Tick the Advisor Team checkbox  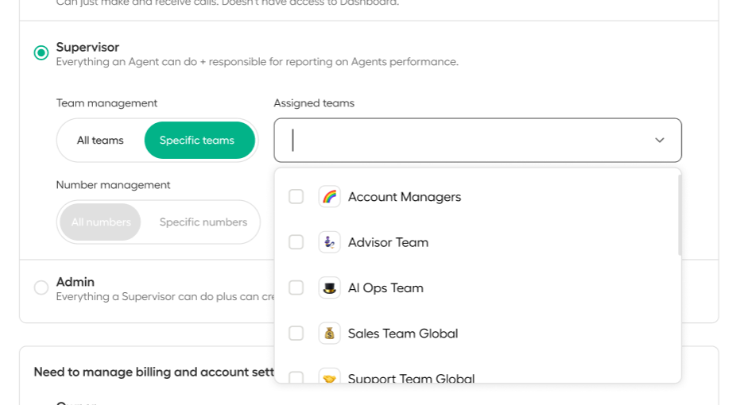296,242
